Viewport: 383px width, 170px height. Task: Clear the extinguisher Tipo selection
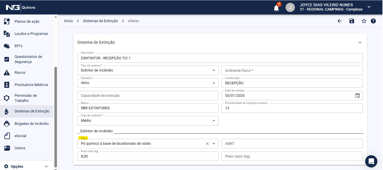point(207,144)
